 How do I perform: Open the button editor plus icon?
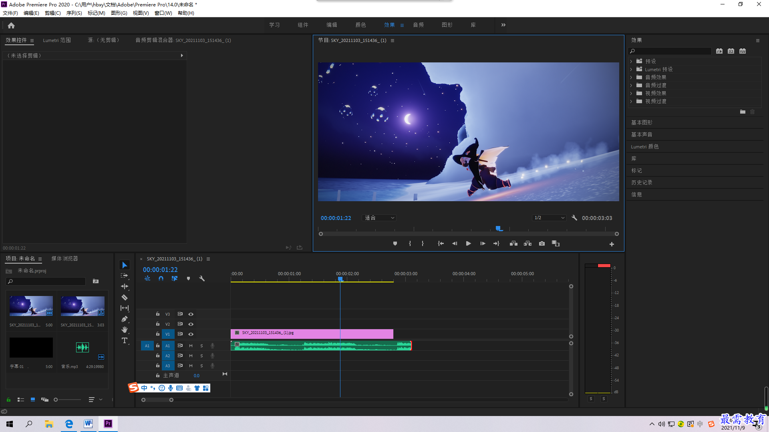pos(612,244)
